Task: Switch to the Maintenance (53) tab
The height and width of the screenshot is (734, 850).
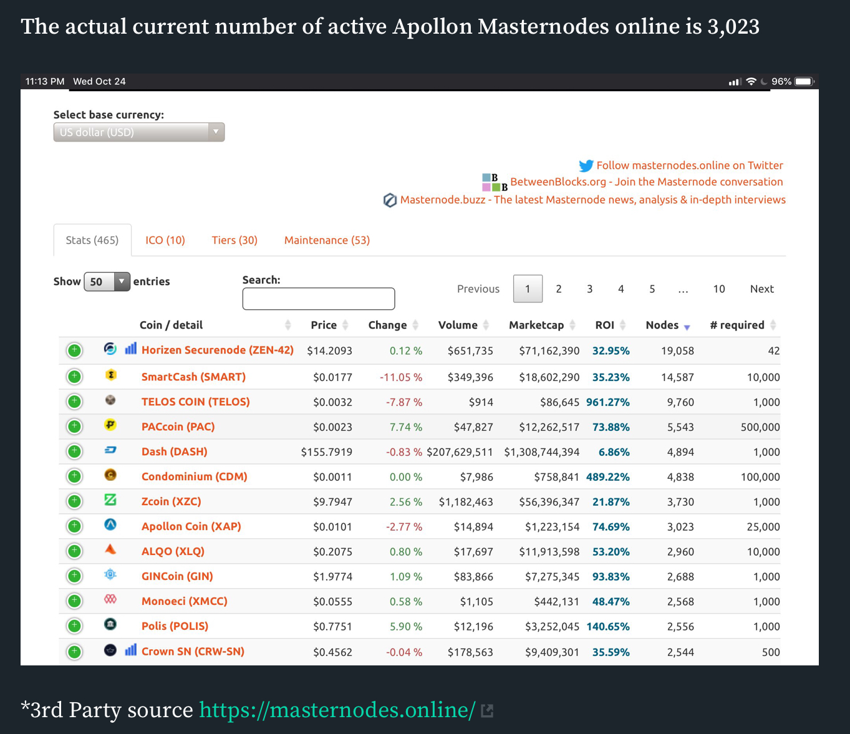Action: [x=327, y=240]
